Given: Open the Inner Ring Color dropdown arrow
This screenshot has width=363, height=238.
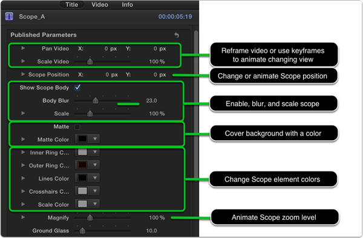Looking at the screenshot, I should click(95, 152).
